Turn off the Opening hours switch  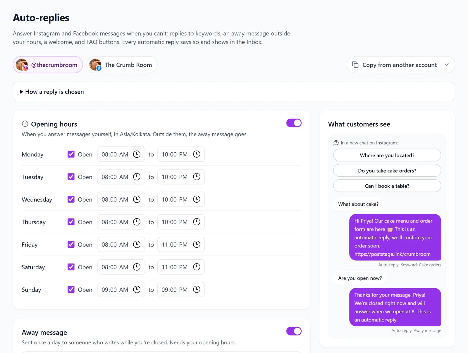[x=294, y=123]
